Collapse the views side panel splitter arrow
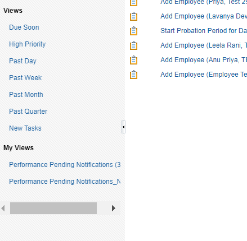This screenshot has width=247, height=241. point(123,127)
